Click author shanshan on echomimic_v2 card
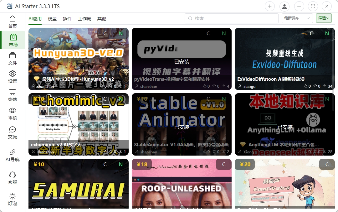This screenshot has width=338, height=212. tap(45, 152)
